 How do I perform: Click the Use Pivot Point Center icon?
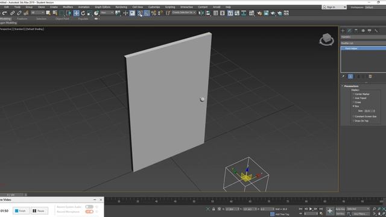[118, 13]
